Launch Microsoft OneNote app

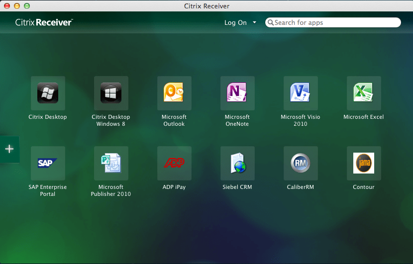coord(237,93)
